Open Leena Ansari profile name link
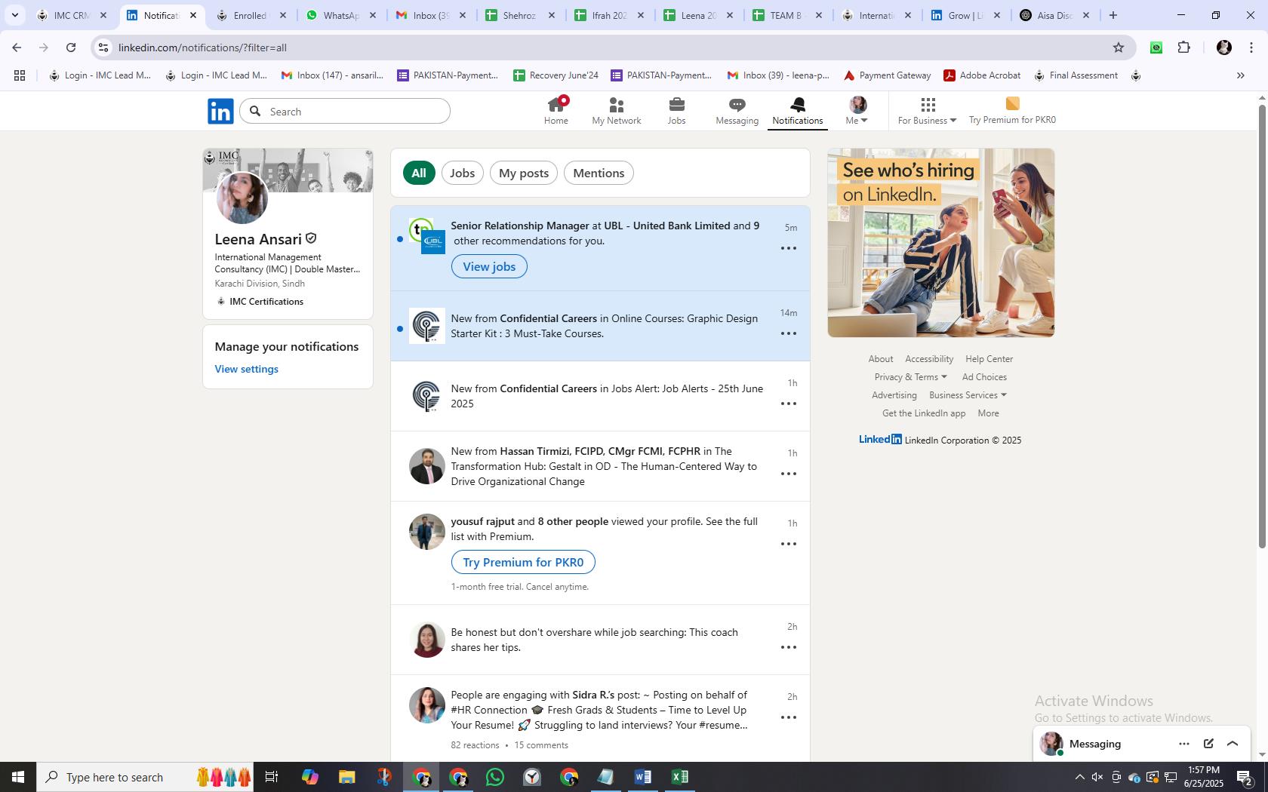 [258, 239]
